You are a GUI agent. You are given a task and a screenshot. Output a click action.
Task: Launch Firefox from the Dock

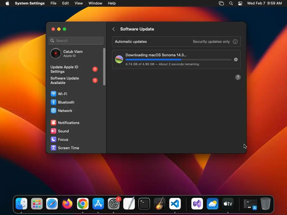[67, 204]
